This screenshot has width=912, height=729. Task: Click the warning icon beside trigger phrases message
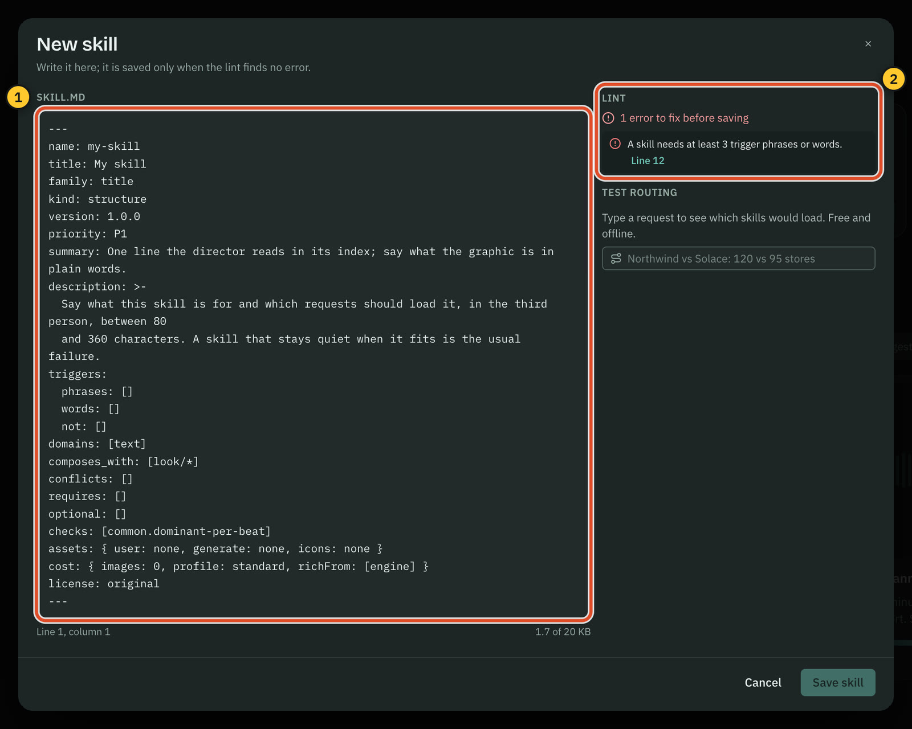coord(615,144)
